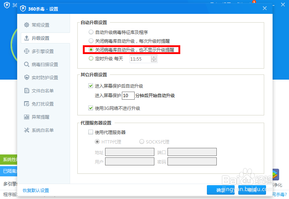
Task: Click the screensaver minutes field showing 10
Action: click(x=128, y=96)
